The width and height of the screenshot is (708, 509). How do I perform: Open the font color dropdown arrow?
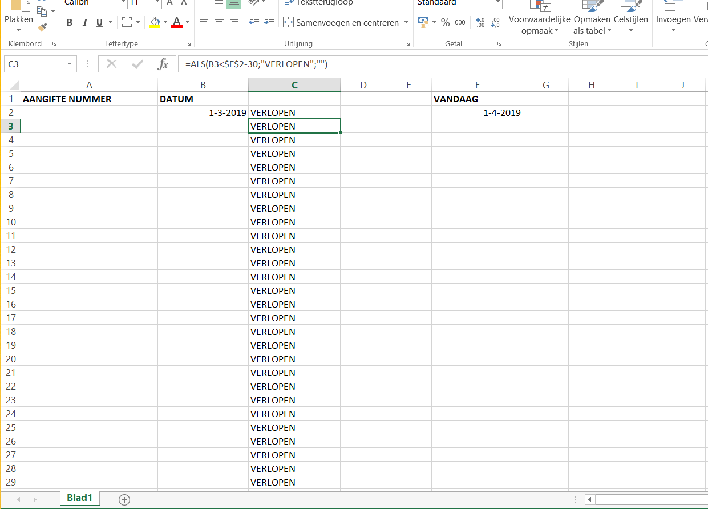(x=188, y=23)
